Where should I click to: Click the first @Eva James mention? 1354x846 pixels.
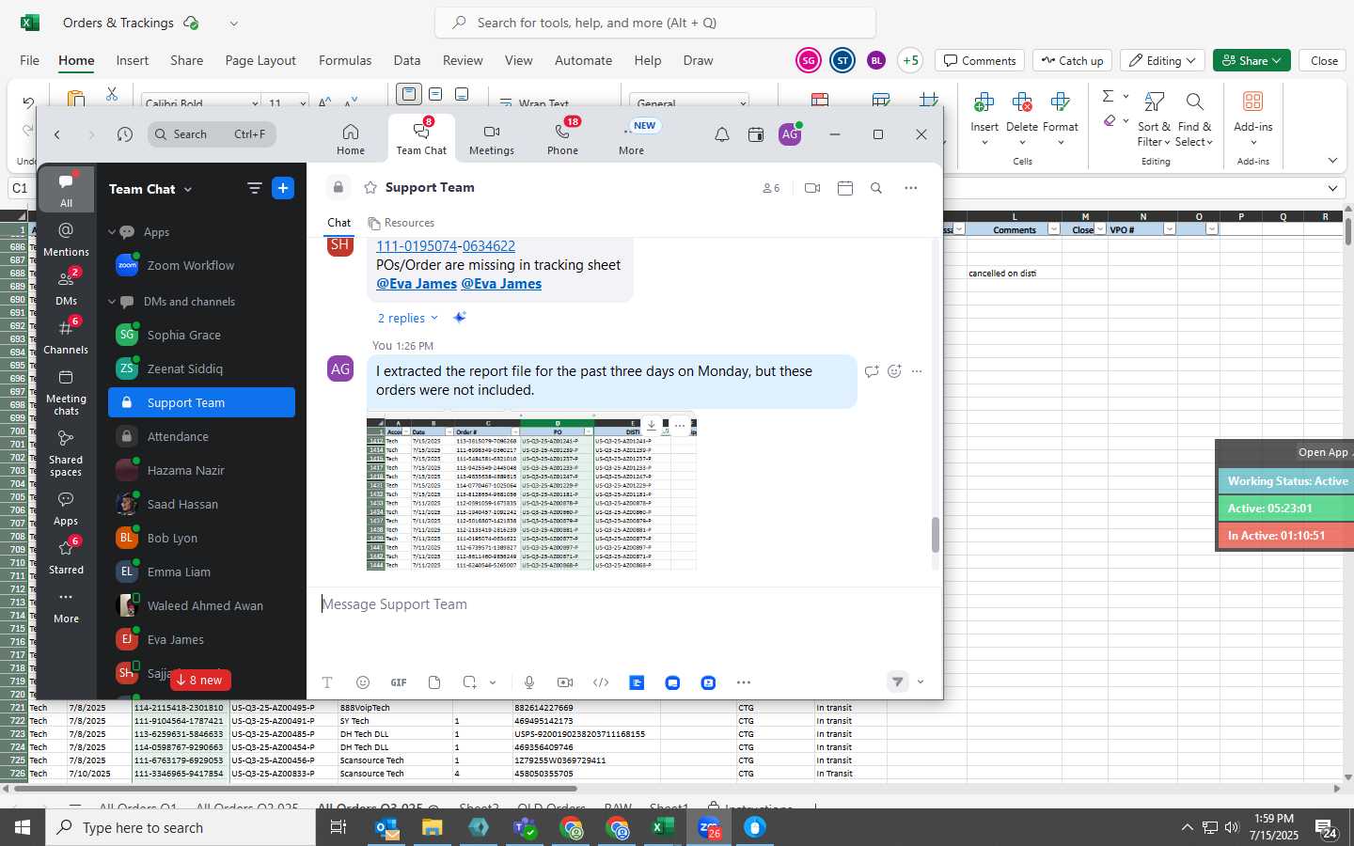(x=417, y=284)
